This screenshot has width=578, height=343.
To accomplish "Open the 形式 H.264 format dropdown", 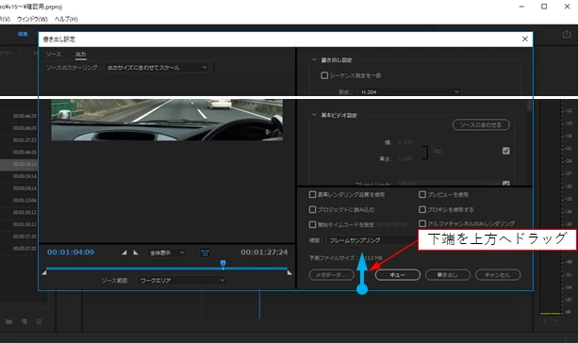I will coord(409,91).
